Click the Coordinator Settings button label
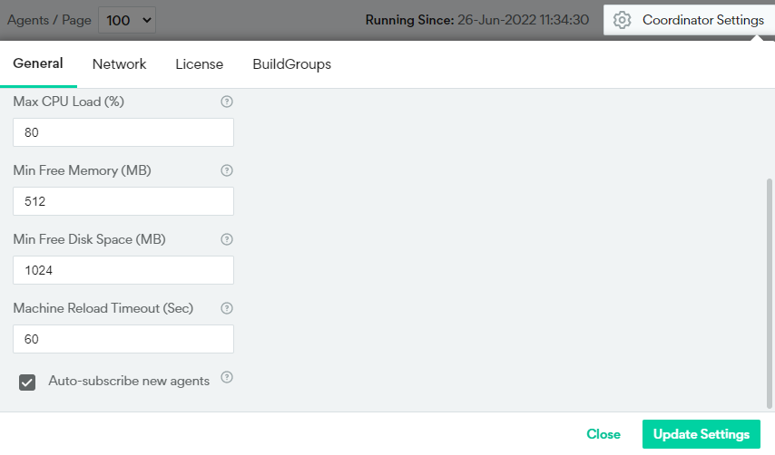The width and height of the screenshot is (775, 455). 702,20
